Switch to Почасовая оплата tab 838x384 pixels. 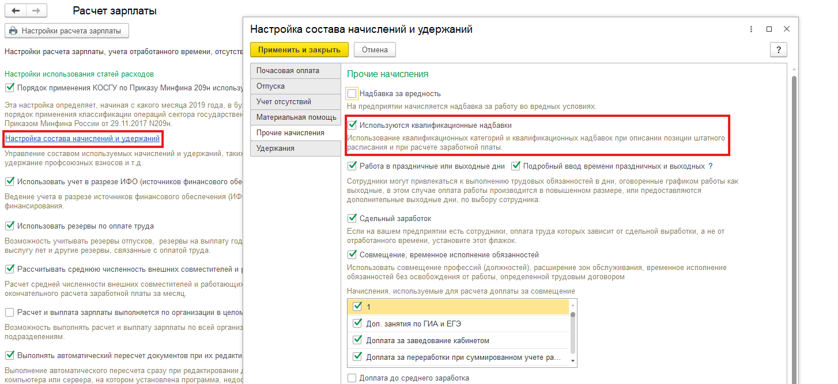[296, 71]
